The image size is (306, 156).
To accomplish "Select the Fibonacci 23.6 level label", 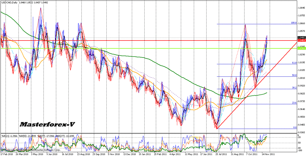I will click(x=294, y=103).
